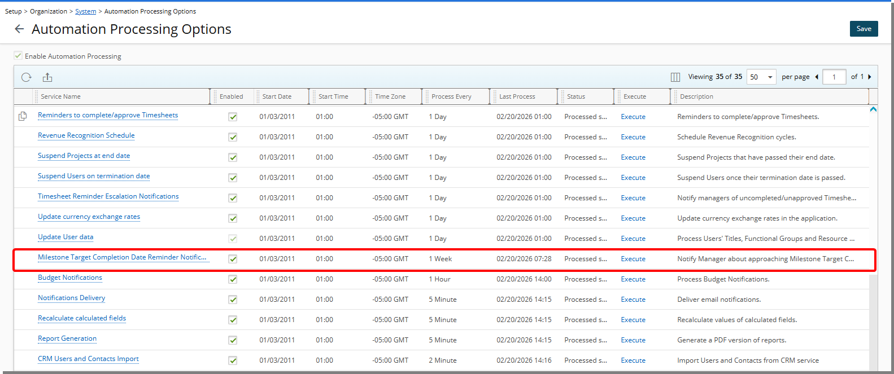
Task: Execute Revenue Recognition Schedule now
Action: pos(633,137)
